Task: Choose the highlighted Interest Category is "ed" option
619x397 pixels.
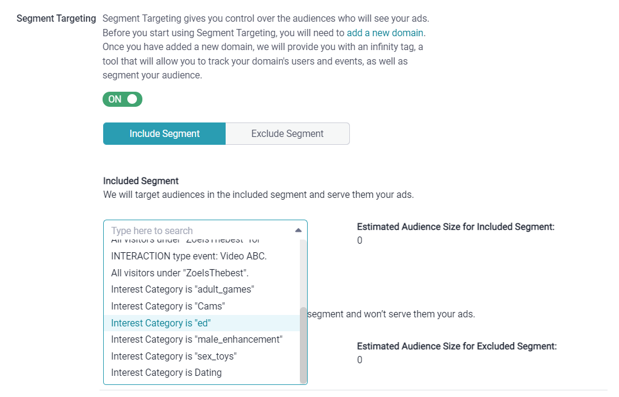Action: point(160,323)
